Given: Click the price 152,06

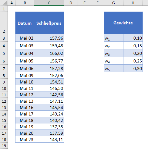Looking at the screenshot, I should click(49, 75).
